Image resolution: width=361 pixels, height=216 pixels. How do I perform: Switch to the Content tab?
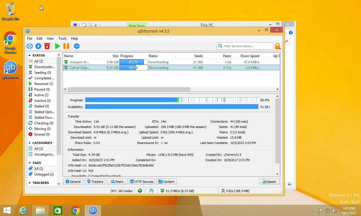pyautogui.click(x=166, y=182)
